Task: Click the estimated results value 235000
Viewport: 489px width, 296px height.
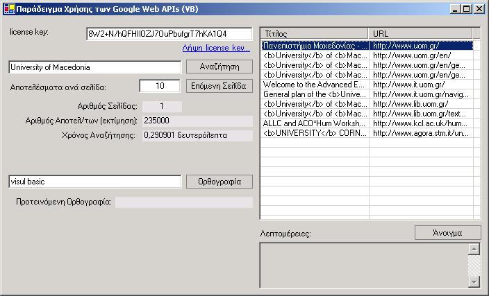Action: [197, 121]
